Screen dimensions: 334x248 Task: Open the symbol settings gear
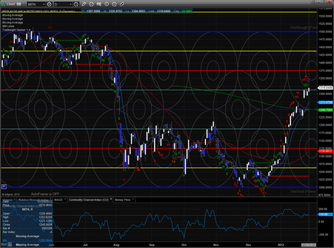49,4
